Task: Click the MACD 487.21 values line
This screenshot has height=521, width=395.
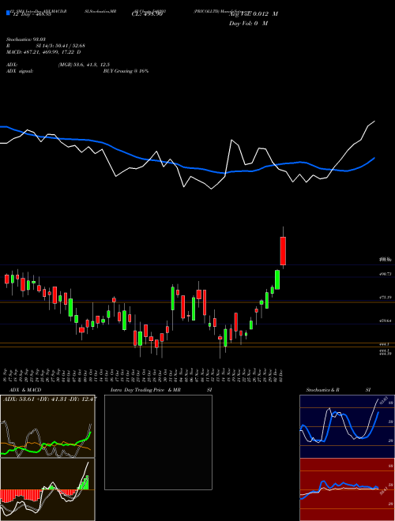Action: pos(43,52)
